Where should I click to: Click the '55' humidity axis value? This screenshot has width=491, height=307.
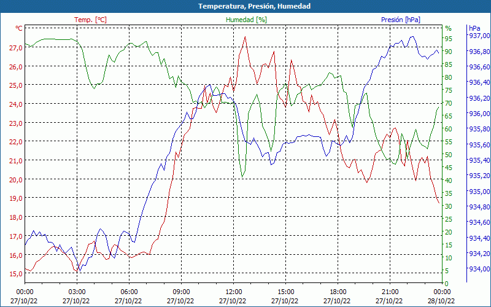(x=449, y=142)
